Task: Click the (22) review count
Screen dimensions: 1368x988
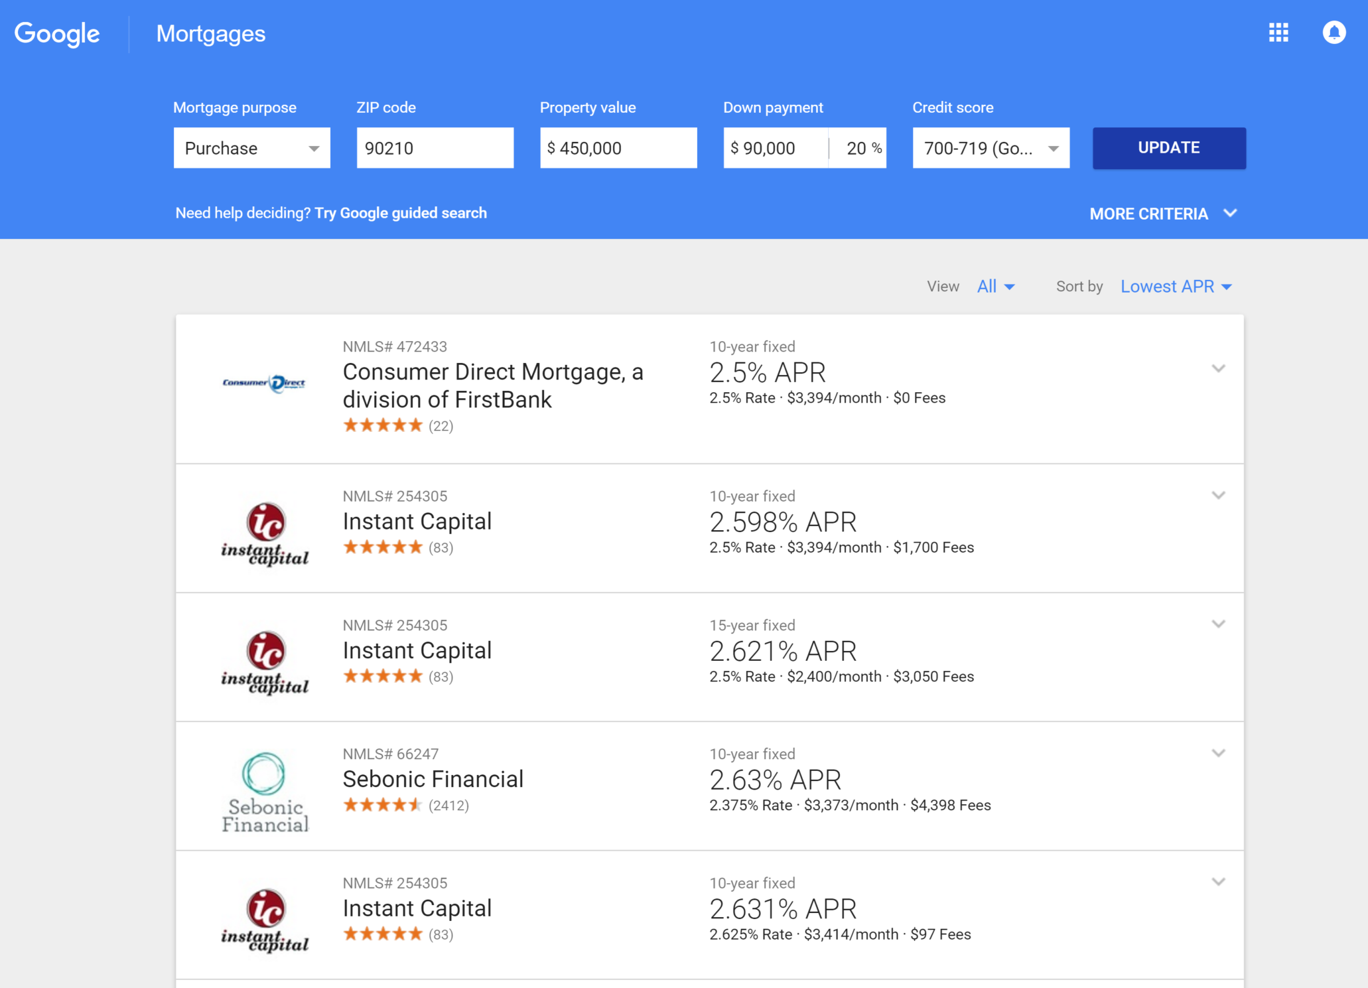Action: [441, 426]
